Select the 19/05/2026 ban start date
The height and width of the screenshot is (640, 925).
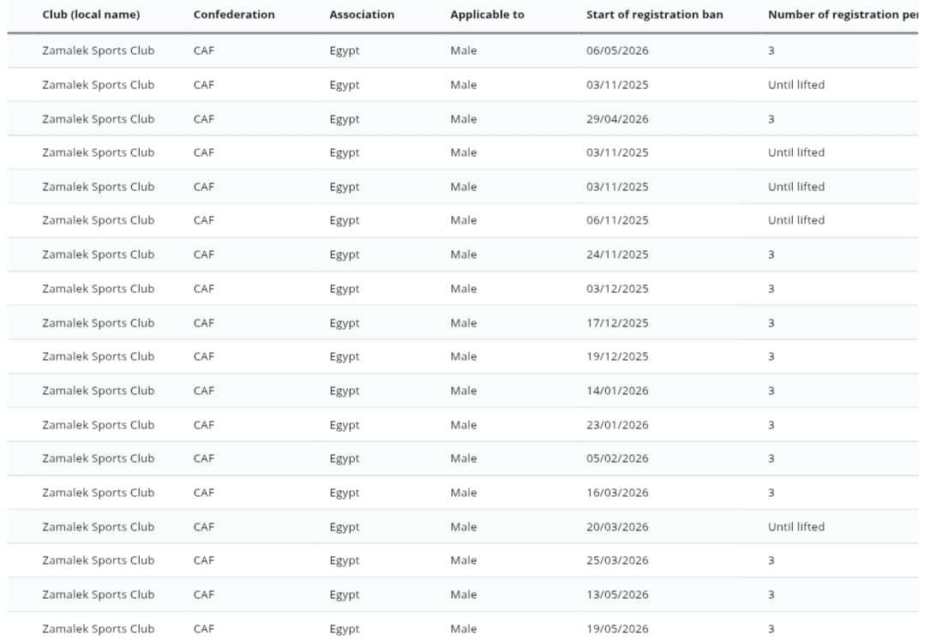click(617, 629)
